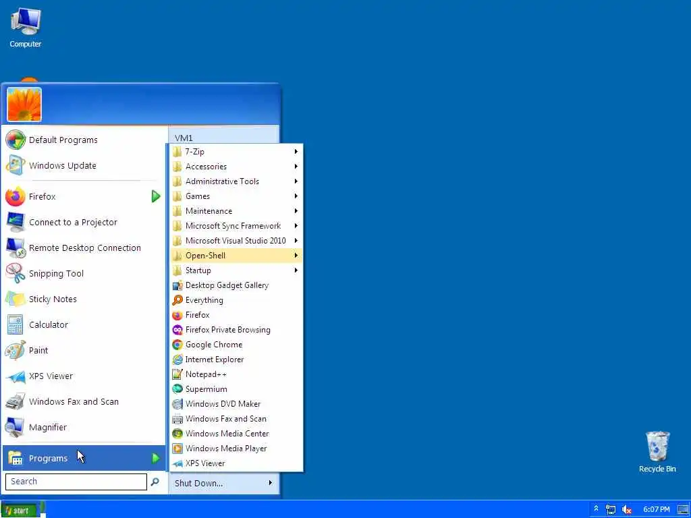Expand the Startup folder

pyautogui.click(x=236, y=270)
